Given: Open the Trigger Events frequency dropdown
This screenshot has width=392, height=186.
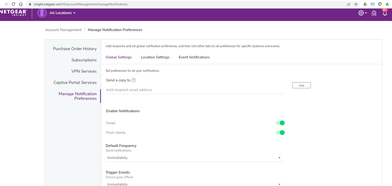Looking at the screenshot, I should [195, 184].
